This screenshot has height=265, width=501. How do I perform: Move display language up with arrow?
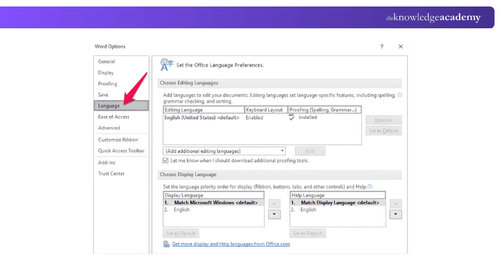274,203
